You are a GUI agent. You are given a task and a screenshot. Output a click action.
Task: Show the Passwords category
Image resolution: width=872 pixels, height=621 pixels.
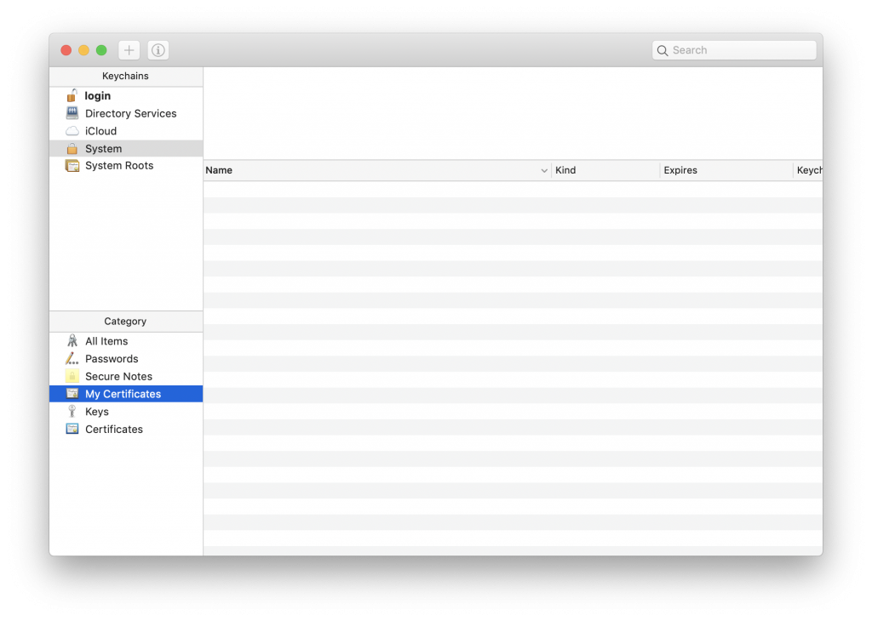coord(126,359)
